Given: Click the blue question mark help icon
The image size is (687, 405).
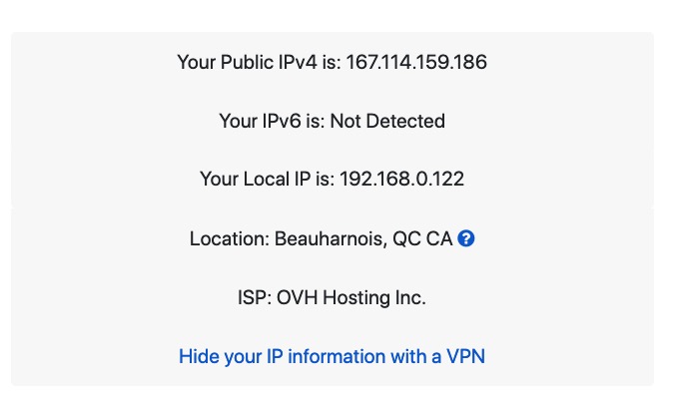Looking at the screenshot, I should 466,239.
